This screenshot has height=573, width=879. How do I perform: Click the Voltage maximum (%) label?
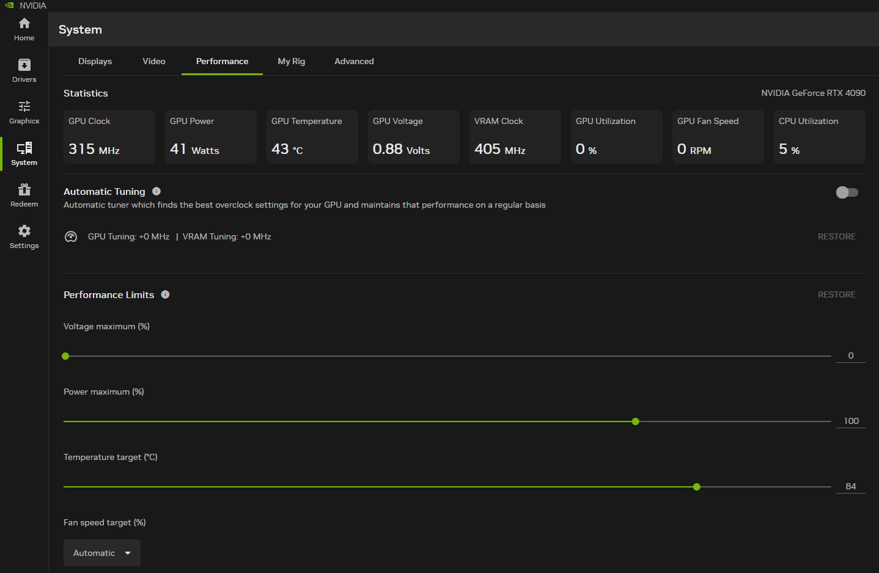click(106, 326)
